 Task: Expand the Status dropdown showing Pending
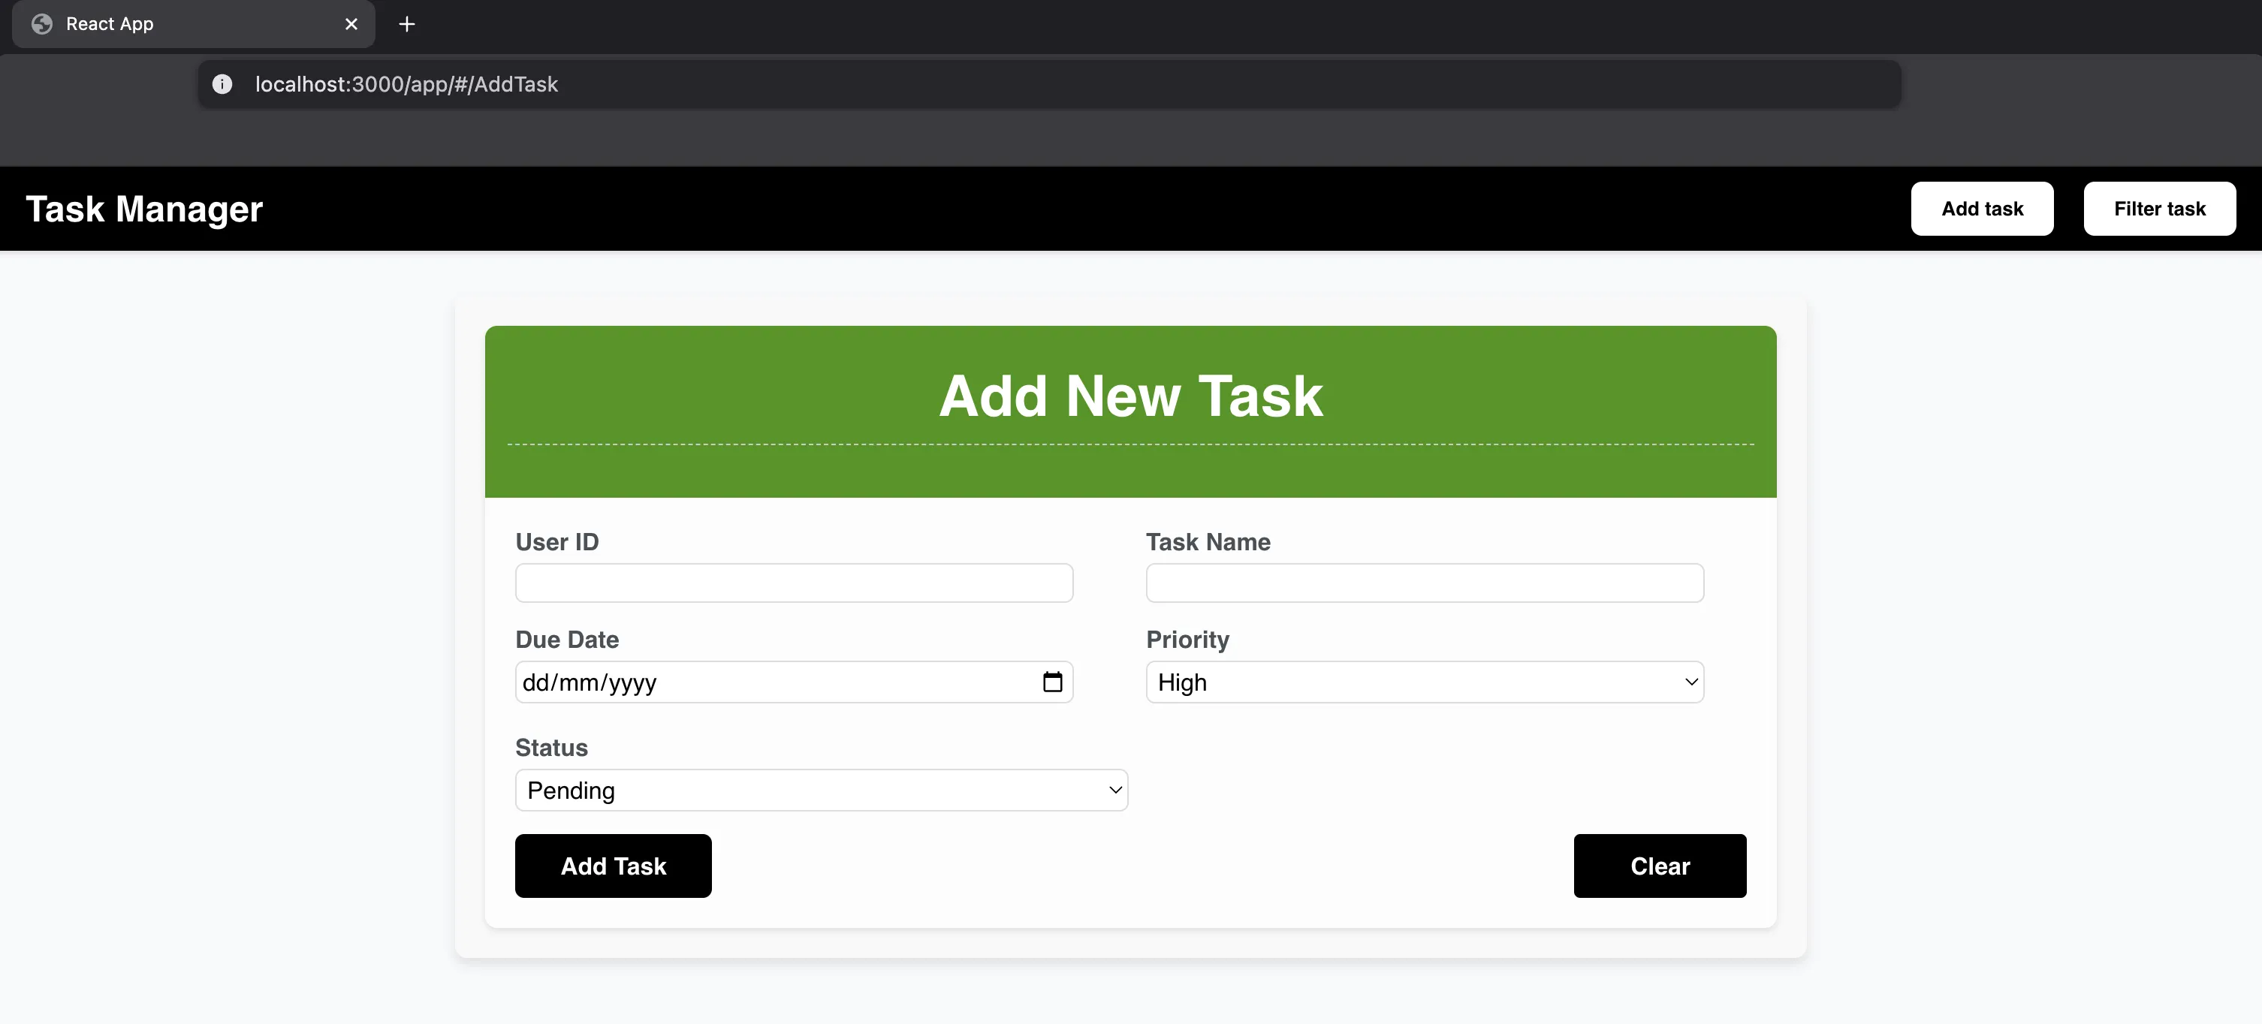click(820, 790)
